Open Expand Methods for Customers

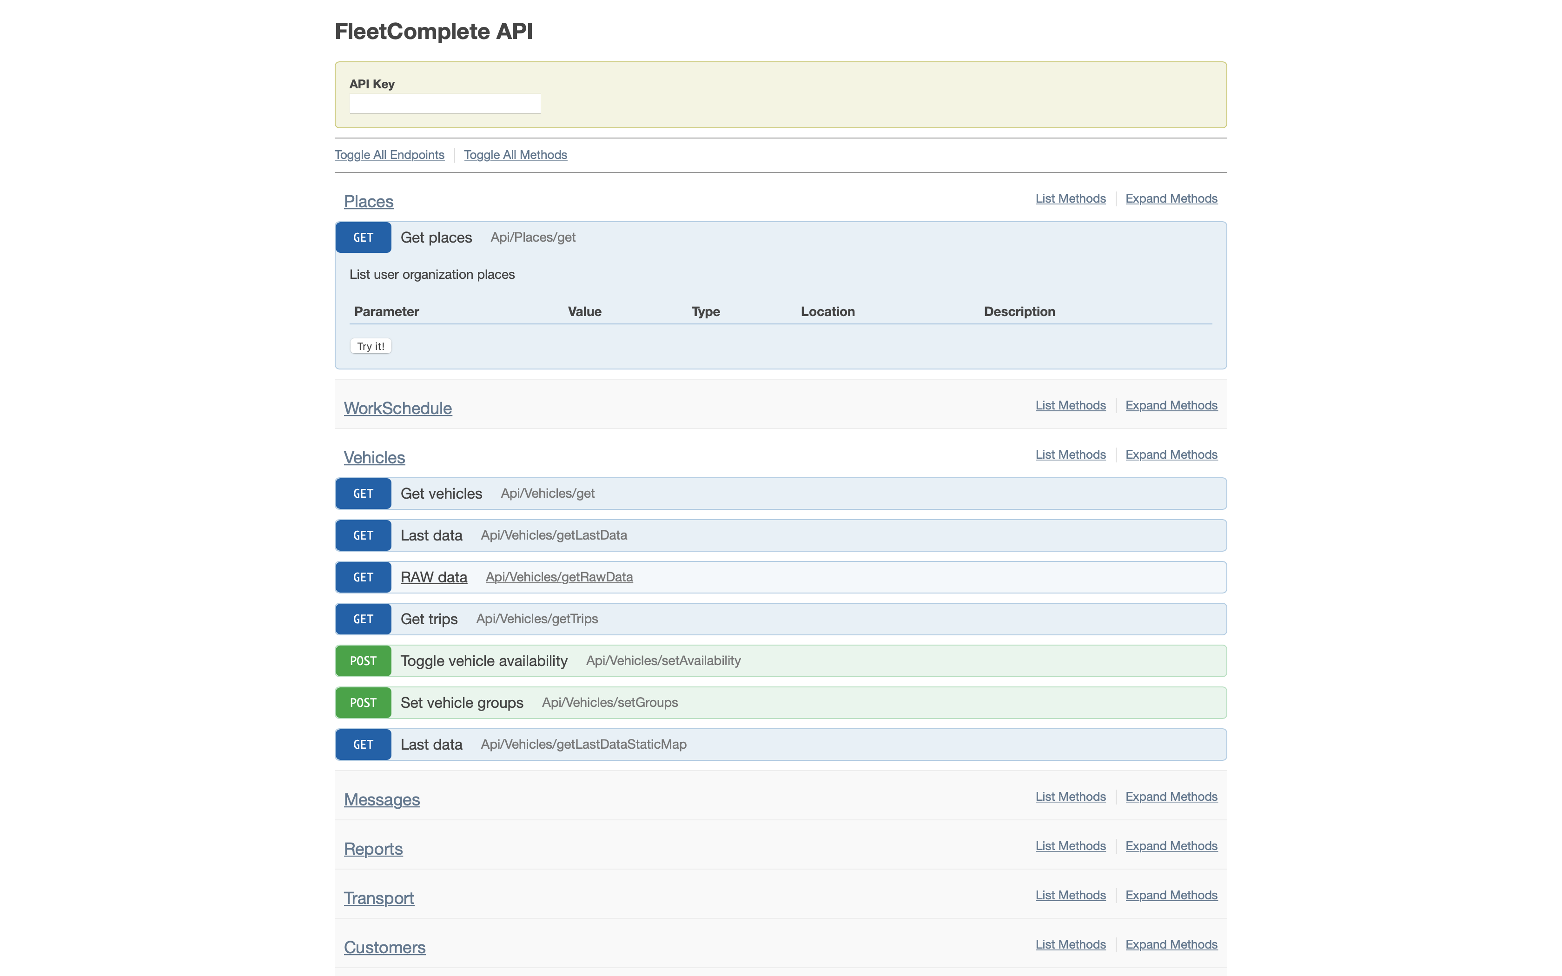click(1171, 944)
